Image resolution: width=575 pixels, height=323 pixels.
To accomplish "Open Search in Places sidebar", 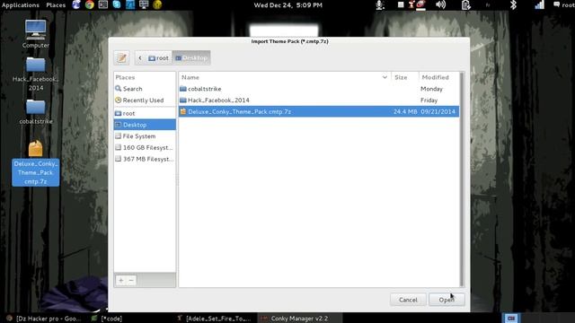I will [145, 89].
